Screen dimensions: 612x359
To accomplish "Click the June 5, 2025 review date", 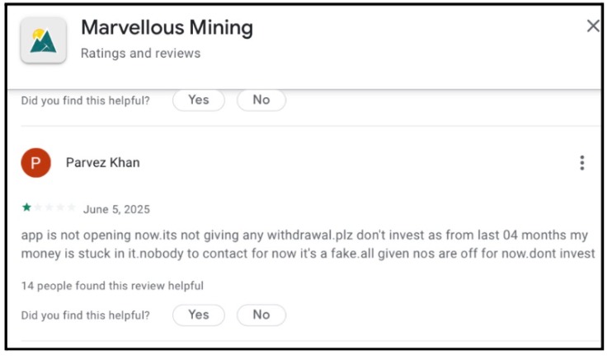I will pos(116,209).
